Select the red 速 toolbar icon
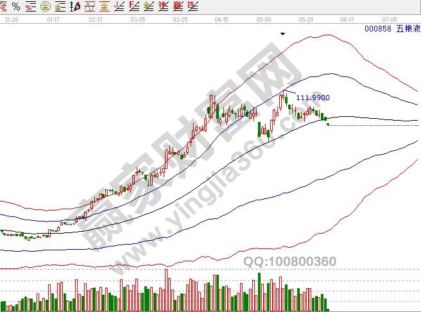 (x=163, y=6)
